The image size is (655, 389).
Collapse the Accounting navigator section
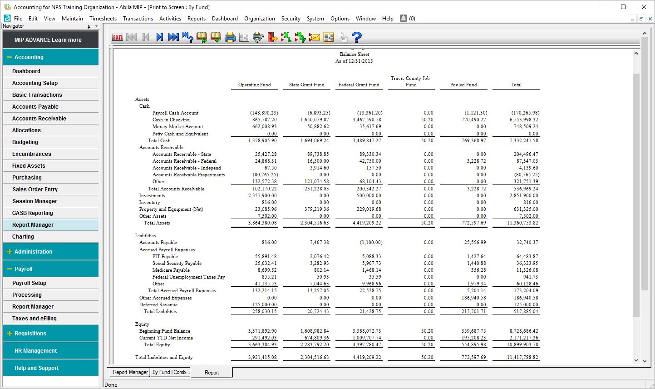pyautogui.click(x=10, y=57)
